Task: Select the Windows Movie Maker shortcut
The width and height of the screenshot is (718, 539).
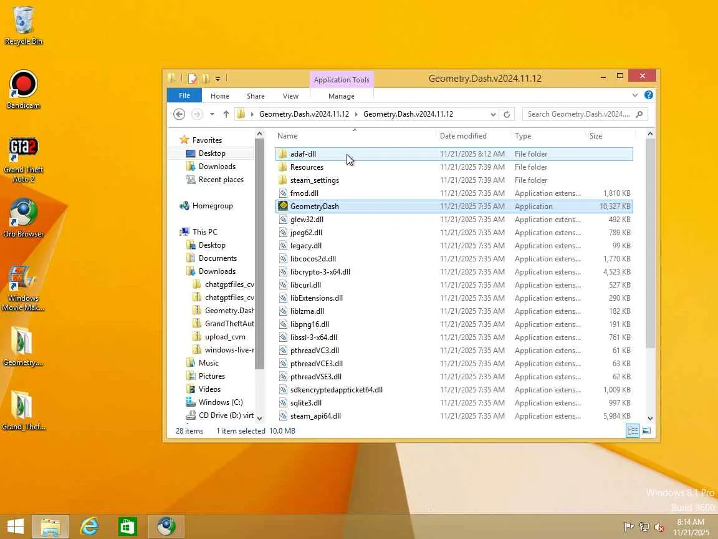Action: (x=23, y=288)
